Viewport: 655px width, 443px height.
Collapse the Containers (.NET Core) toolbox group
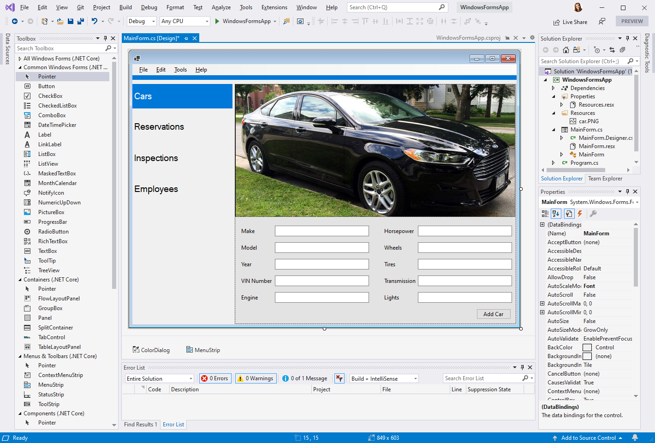tap(21, 279)
